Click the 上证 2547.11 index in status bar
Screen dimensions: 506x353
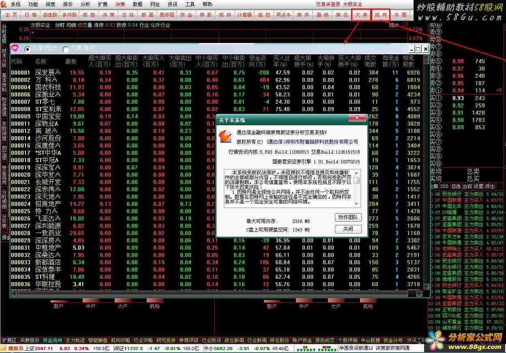pyautogui.click(x=39, y=349)
